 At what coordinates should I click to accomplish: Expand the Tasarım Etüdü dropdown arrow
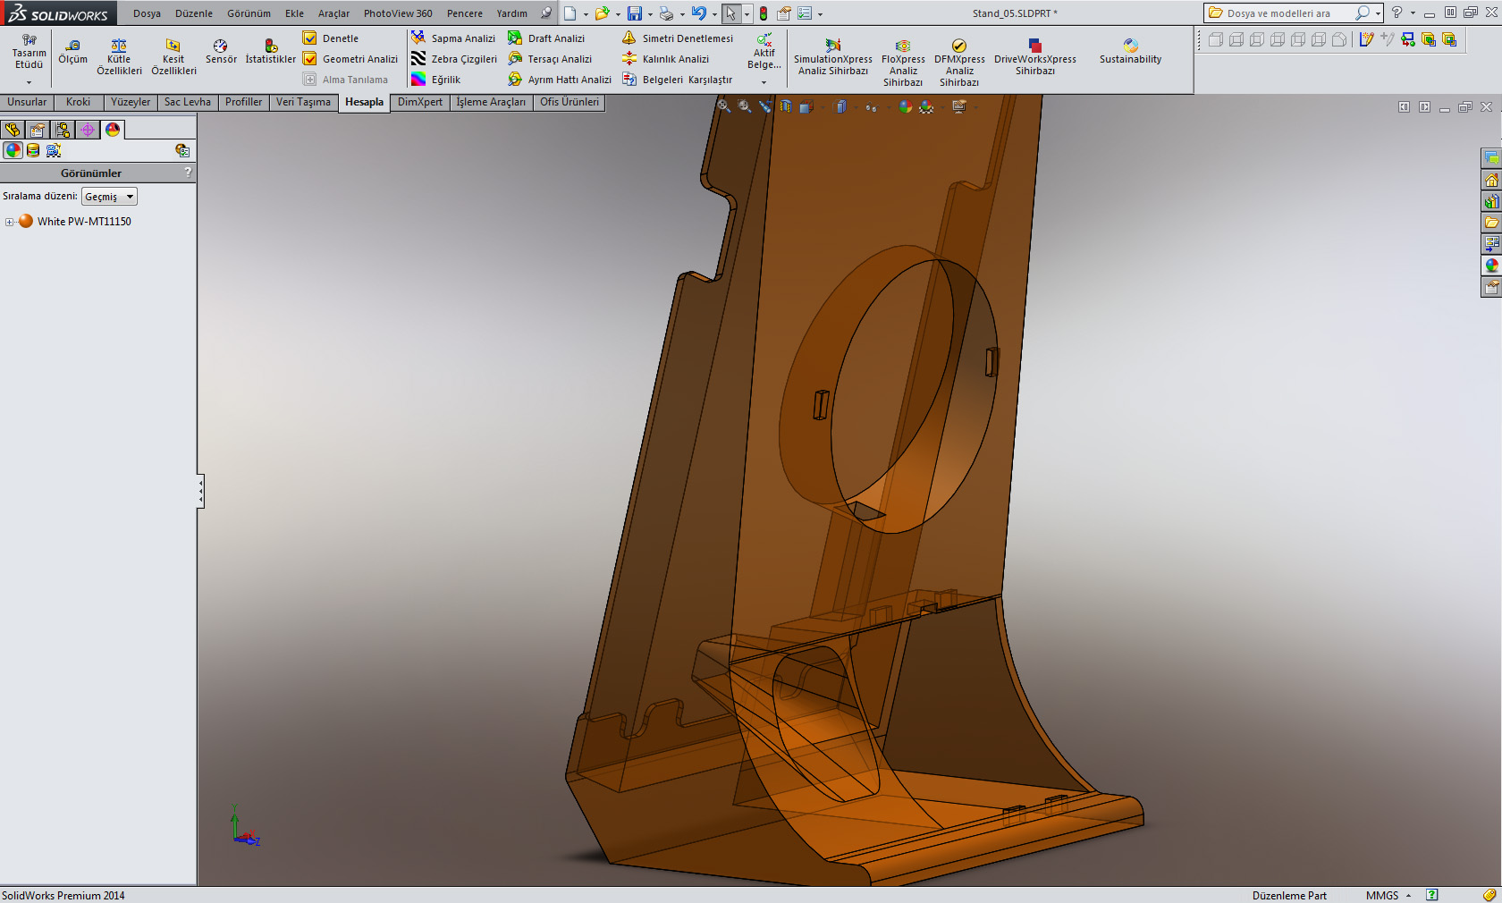[29, 82]
